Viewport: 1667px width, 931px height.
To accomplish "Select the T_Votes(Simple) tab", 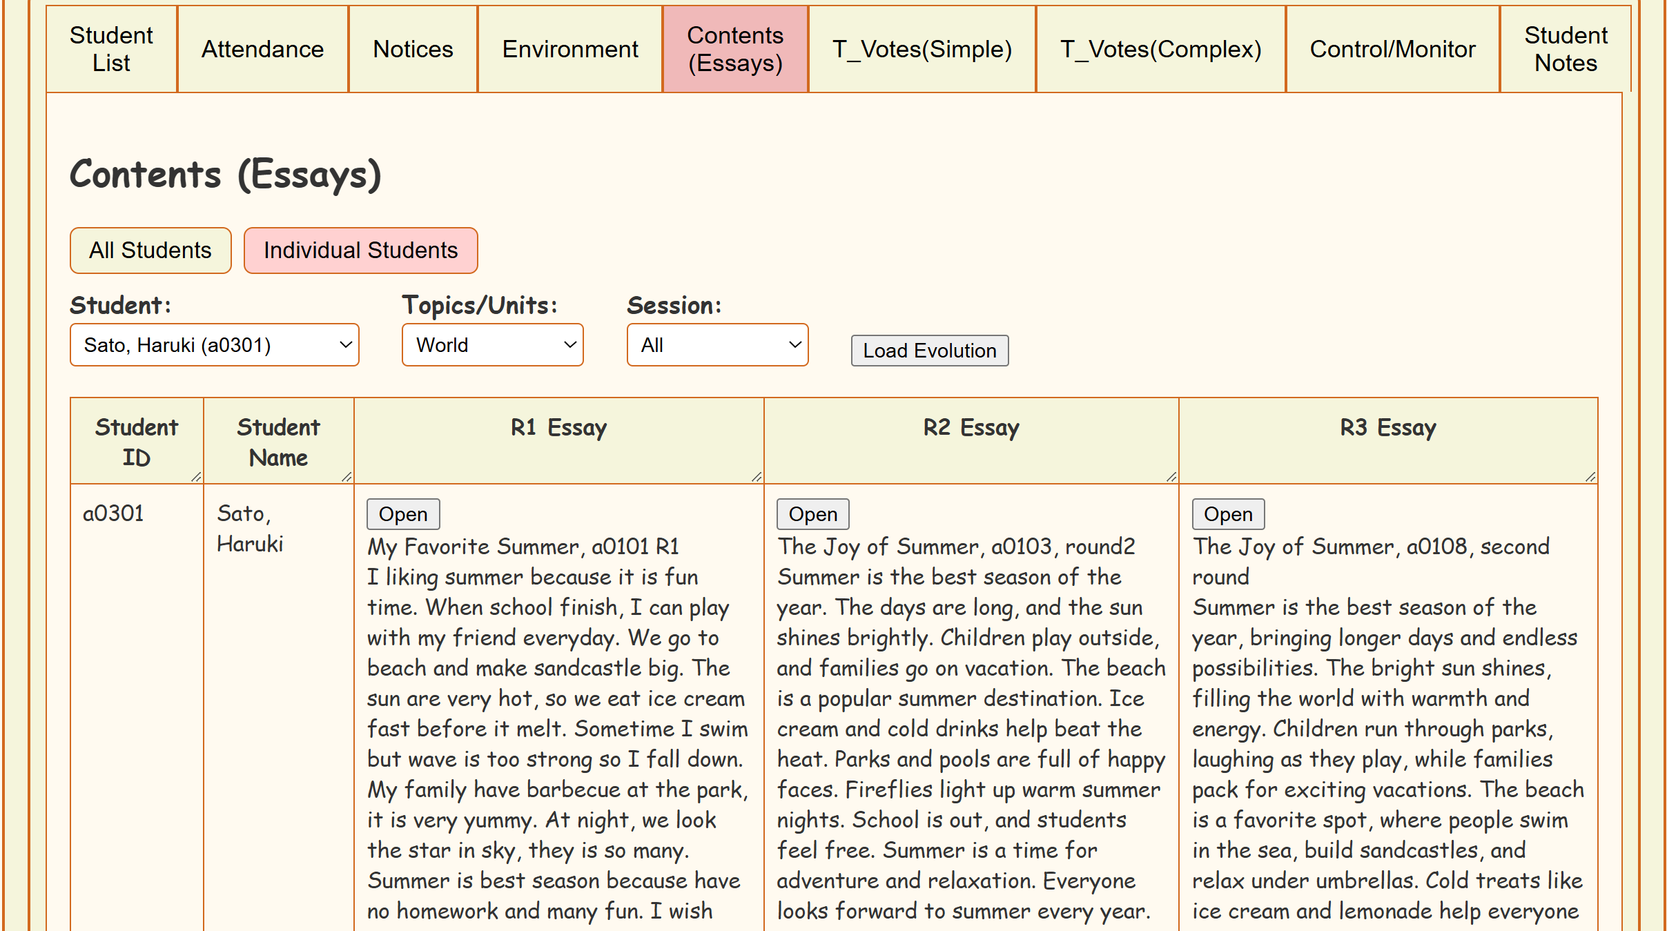I will pos(922,49).
